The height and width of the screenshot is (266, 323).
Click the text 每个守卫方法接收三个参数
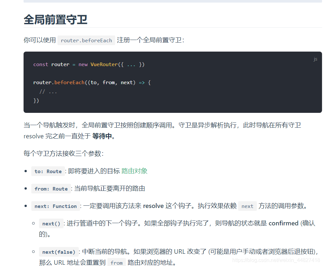point(64,153)
